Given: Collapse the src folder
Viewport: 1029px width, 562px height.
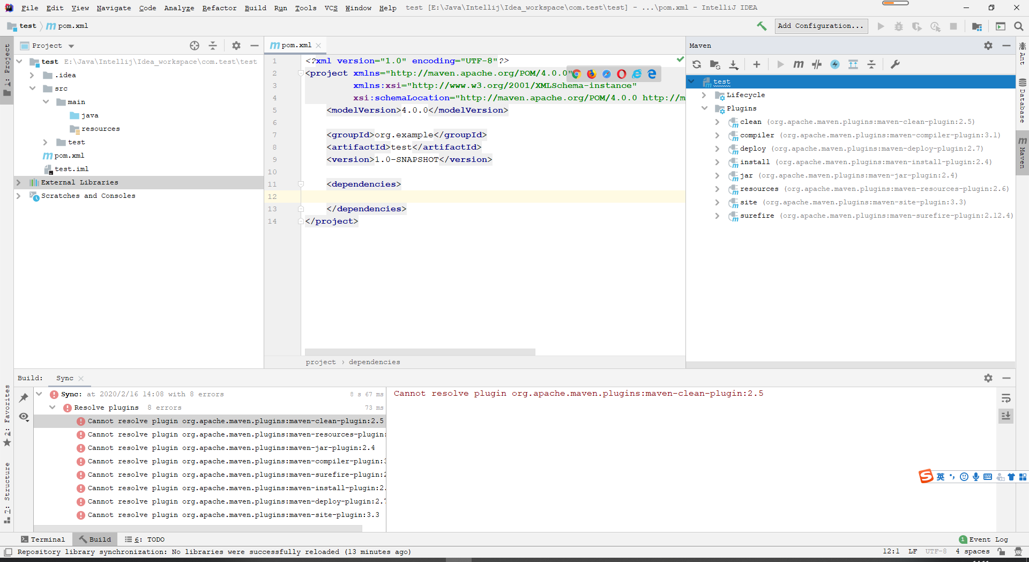Looking at the screenshot, I should point(32,88).
